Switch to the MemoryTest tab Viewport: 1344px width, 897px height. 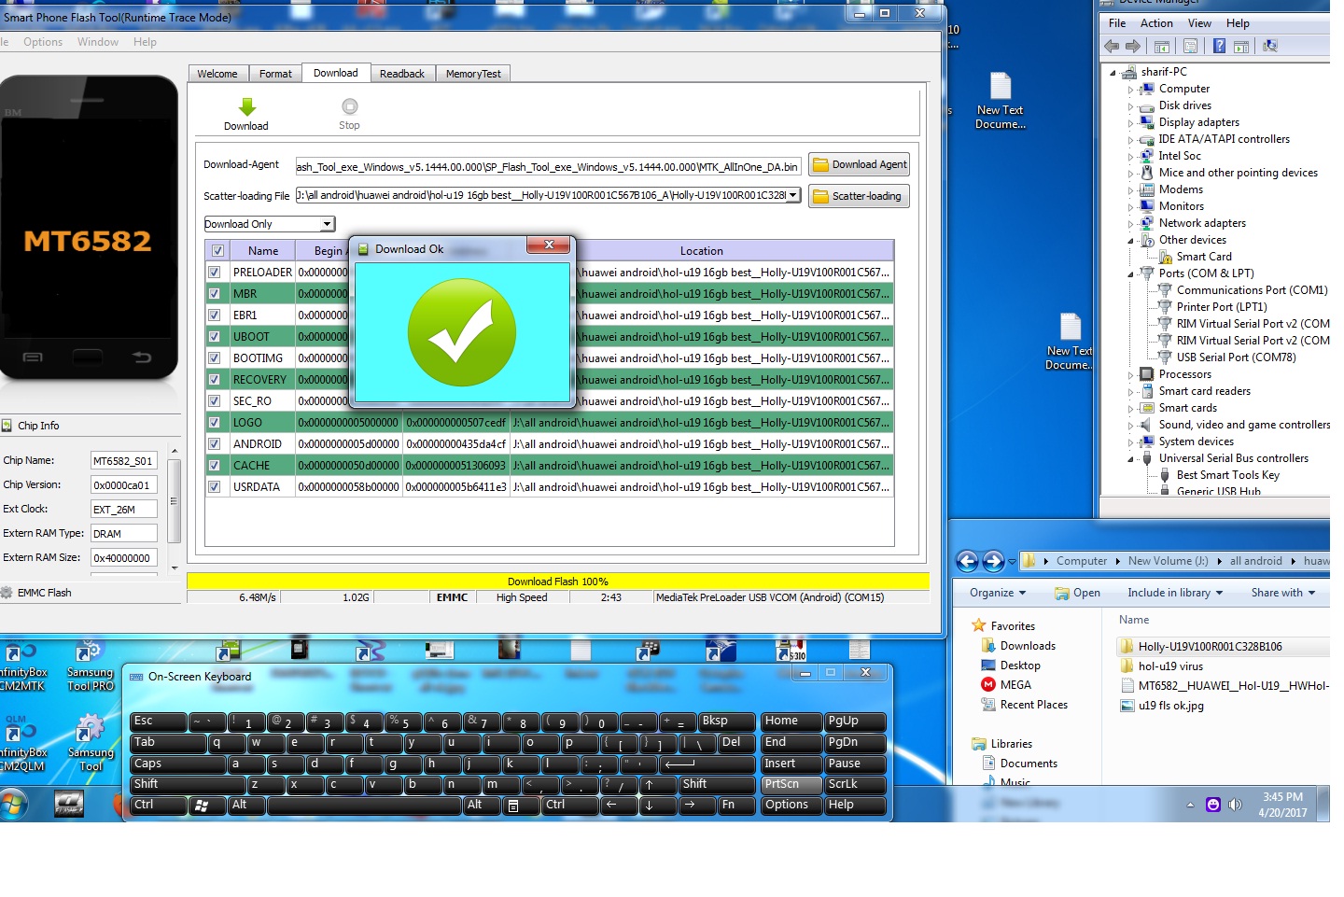[x=473, y=74]
